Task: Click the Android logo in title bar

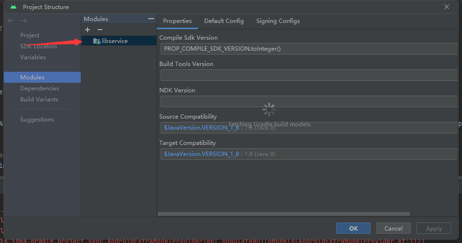Action: click(13, 7)
